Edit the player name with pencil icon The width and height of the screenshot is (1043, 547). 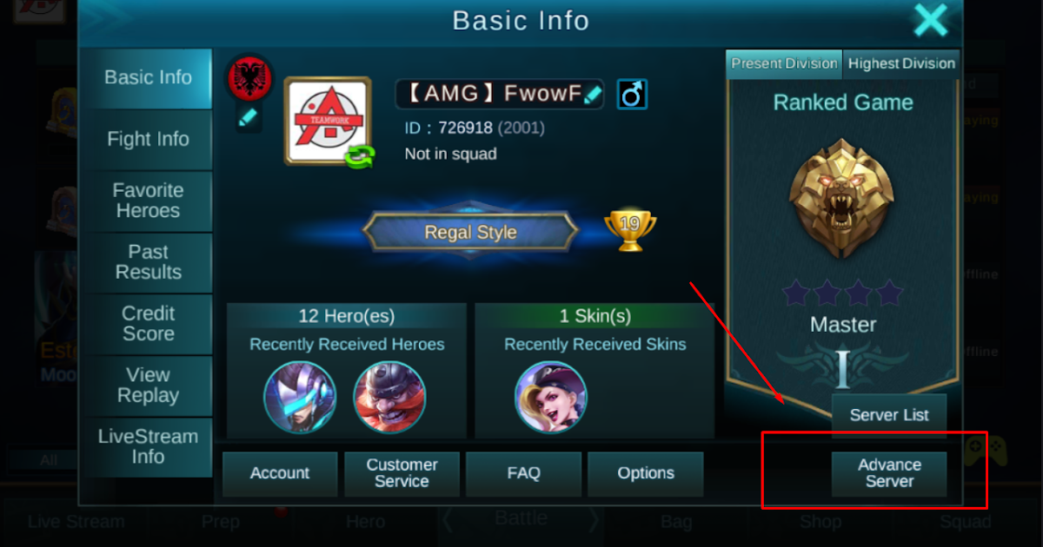(x=593, y=95)
